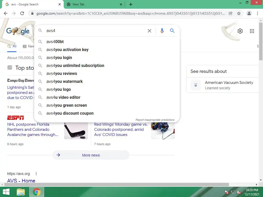Close the avs - Google Search tab

60,4
